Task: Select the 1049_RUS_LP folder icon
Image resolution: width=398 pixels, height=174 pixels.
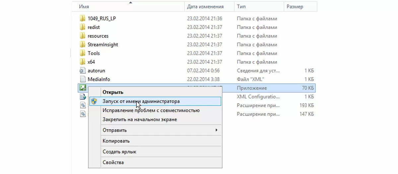Action: pyautogui.click(x=83, y=19)
